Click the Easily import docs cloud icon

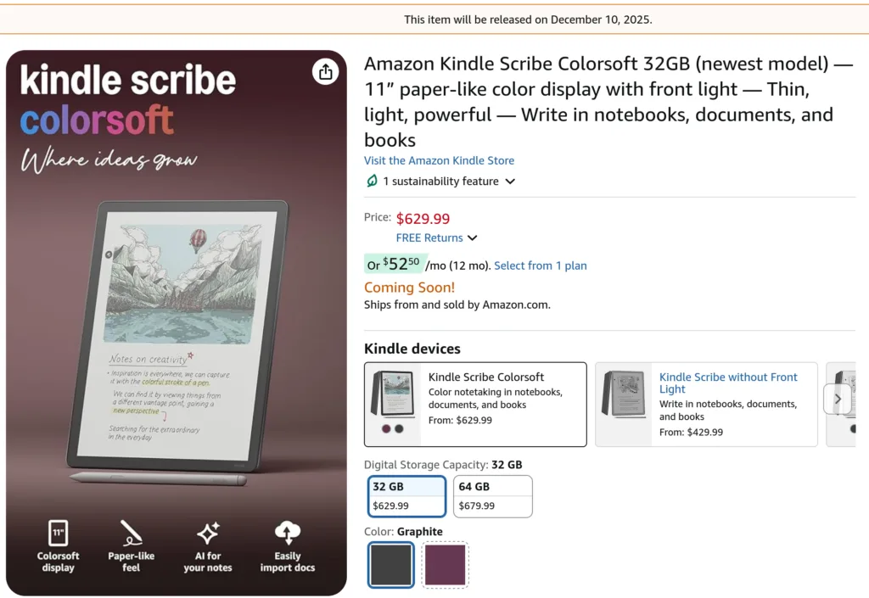point(288,533)
